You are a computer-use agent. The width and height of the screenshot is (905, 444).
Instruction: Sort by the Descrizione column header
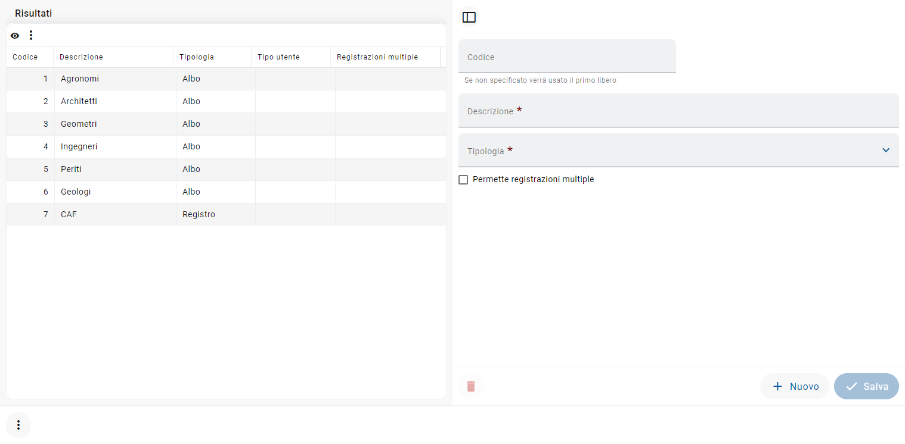82,57
